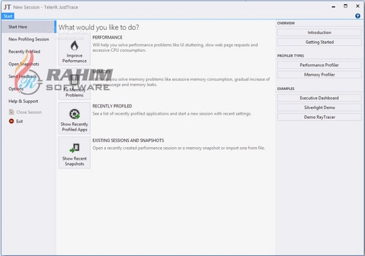Screen dimensions: 365x256
Task: Click the Close Session label
Action: (x=29, y=112)
